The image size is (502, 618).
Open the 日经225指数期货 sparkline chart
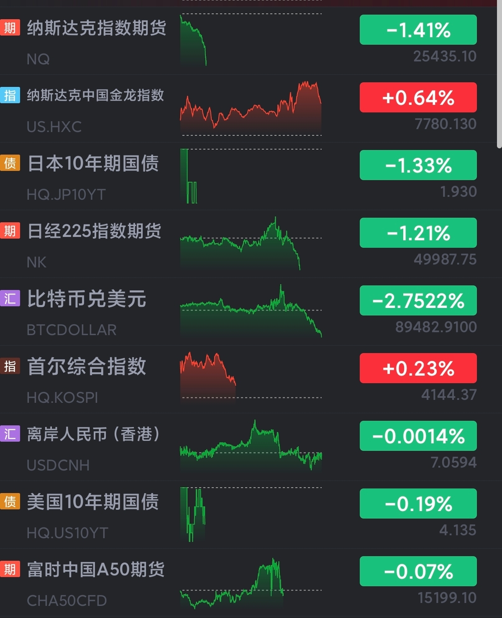[x=241, y=244]
